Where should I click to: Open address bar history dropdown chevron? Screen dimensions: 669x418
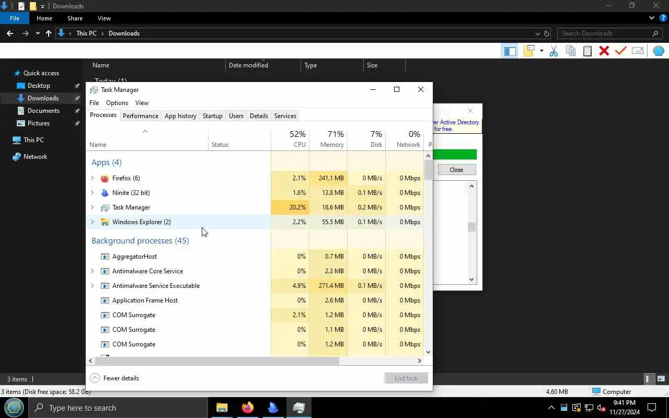tap(538, 33)
